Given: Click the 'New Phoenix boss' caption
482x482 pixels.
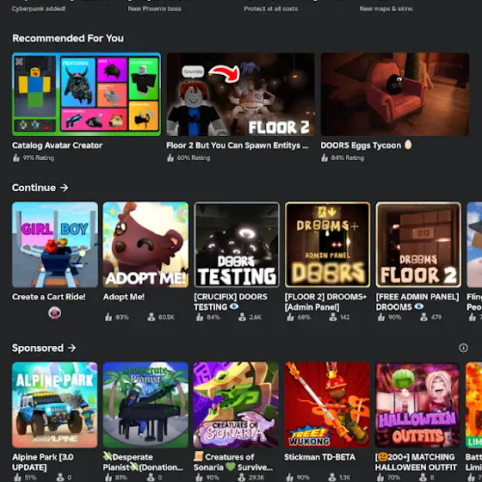Looking at the screenshot, I should (155, 9).
